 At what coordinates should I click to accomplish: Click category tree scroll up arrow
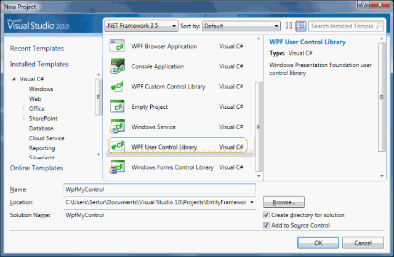point(98,74)
